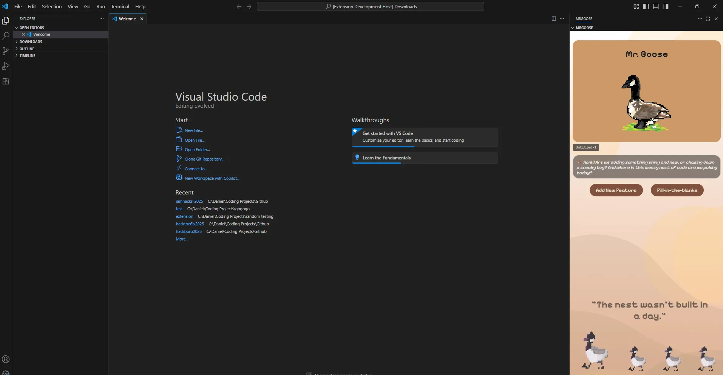Viewport: 723px width, 375px height.
Task: Open the Explorer view in activity bar
Action: point(6,21)
